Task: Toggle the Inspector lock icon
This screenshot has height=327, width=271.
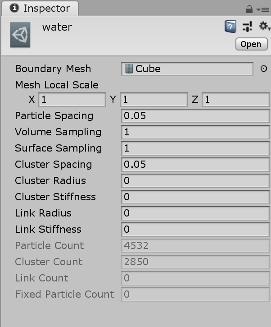Action: coord(249,9)
